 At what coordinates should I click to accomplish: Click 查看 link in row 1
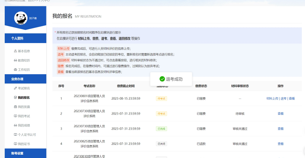(x=292, y=99)
